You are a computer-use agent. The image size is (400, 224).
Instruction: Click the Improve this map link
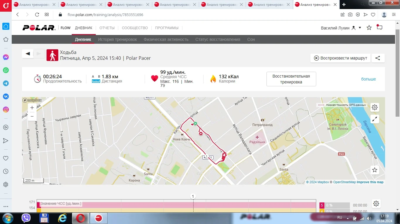click(x=370, y=182)
